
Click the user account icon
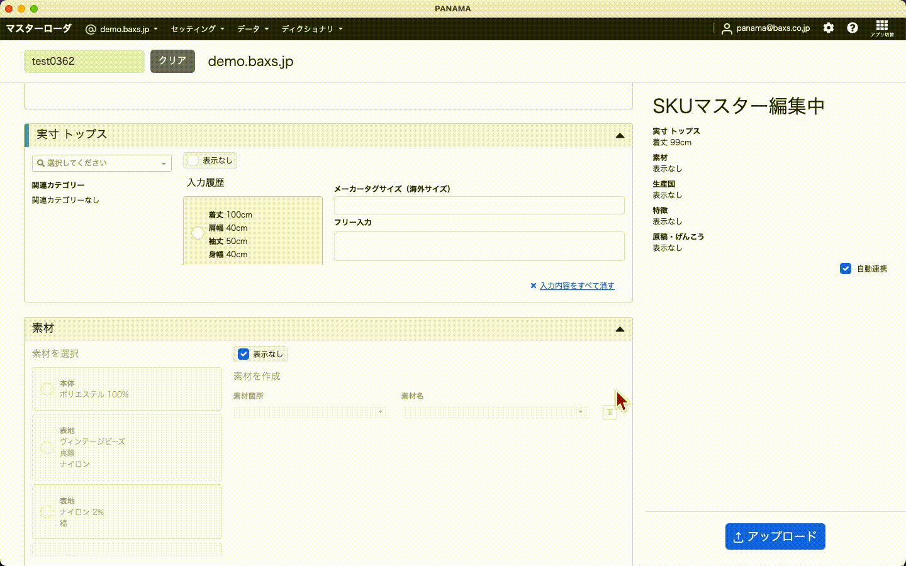727,28
